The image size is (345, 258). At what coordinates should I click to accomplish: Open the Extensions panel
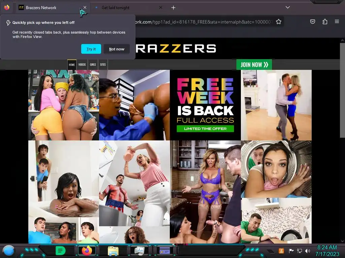point(325,21)
